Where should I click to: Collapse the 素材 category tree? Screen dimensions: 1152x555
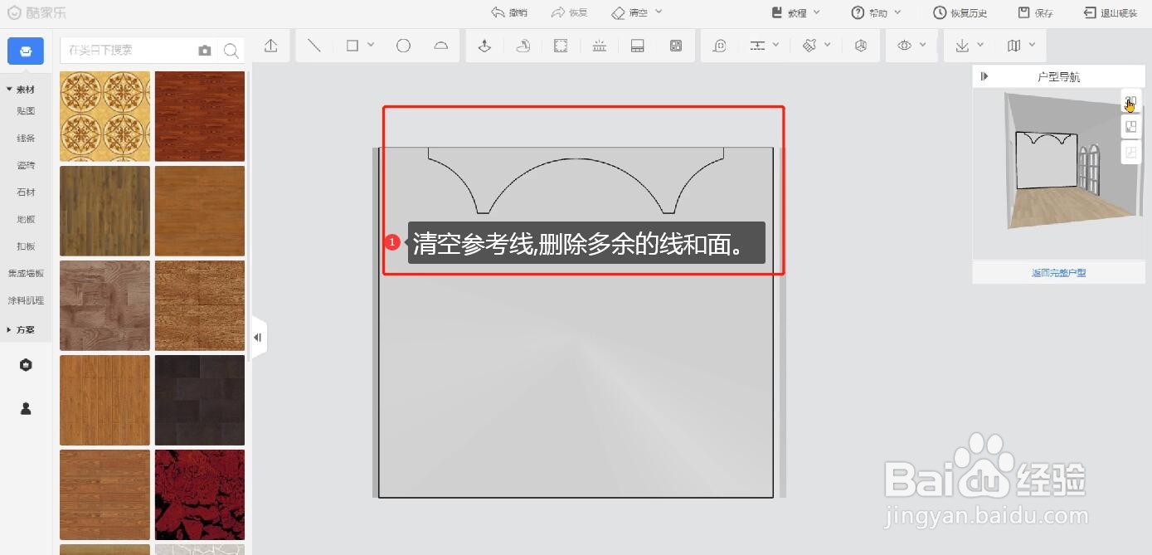click(x=21, y=90)
